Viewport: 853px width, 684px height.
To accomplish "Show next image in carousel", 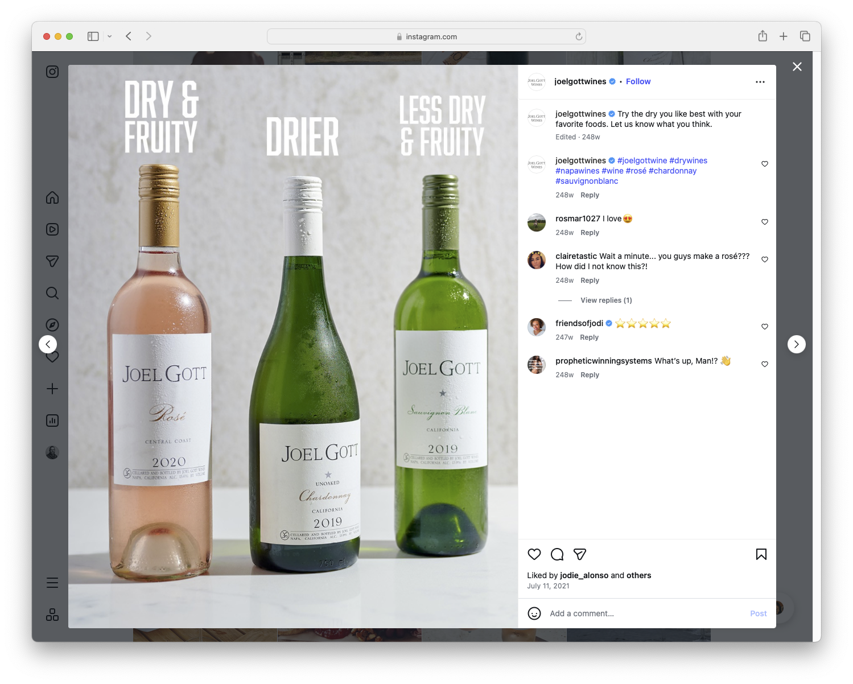I will point(797,344).
